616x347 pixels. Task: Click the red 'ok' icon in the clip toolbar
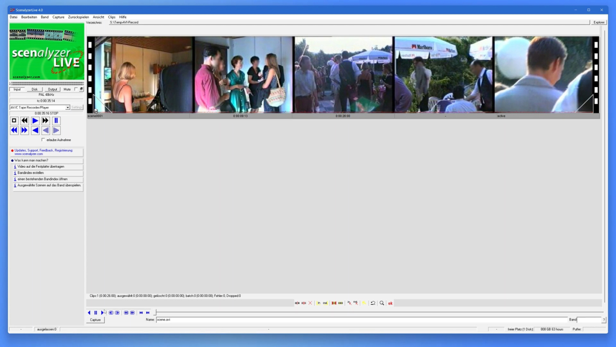click(390, 303)
